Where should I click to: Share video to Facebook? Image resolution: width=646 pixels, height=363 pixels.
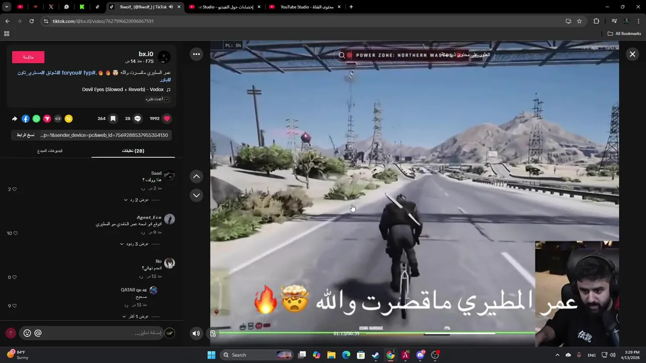coord(25,119)
